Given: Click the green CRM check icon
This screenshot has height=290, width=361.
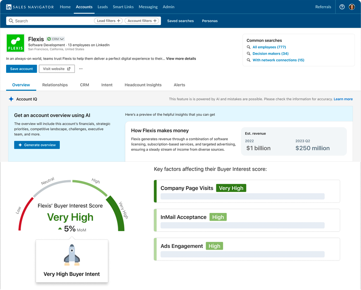Looking at the screenshot, I should coord(49,39).
